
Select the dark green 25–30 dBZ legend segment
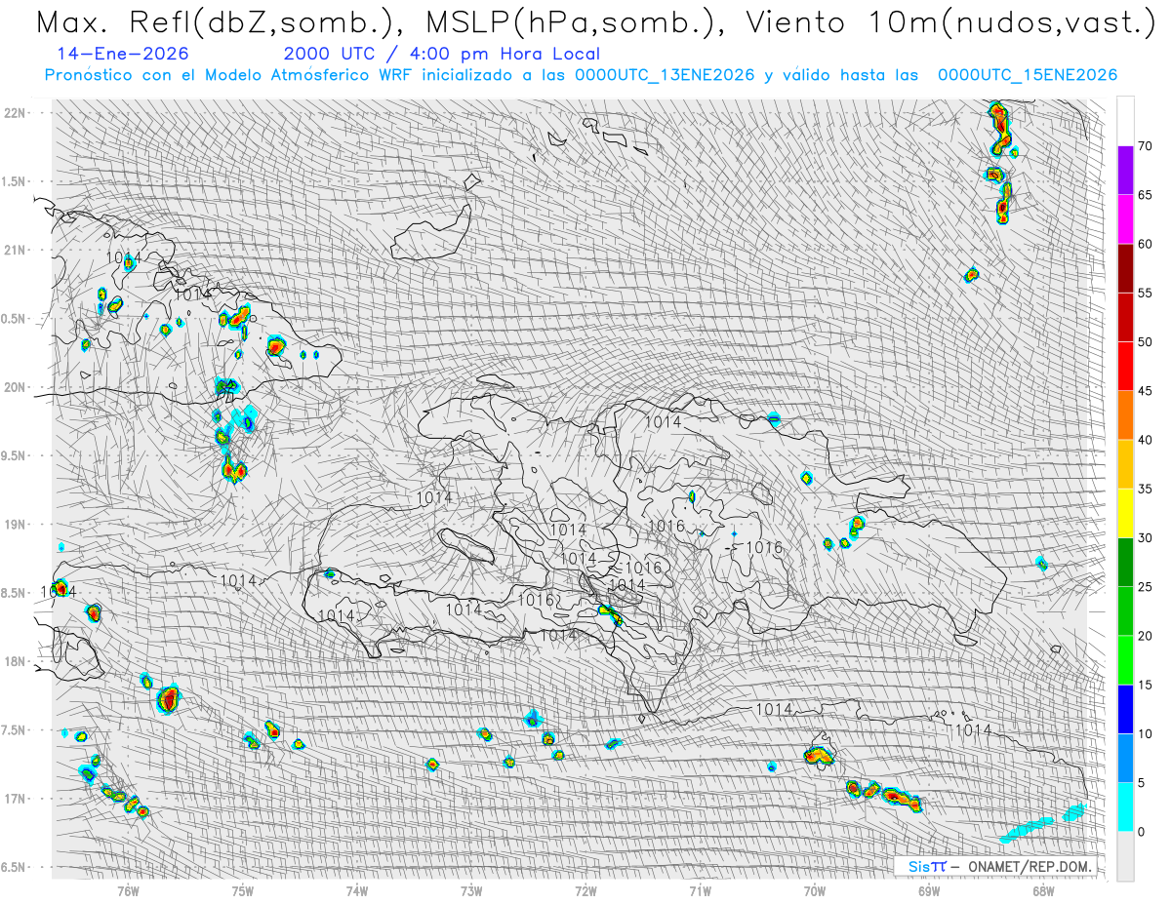[x=1125, y=562]
